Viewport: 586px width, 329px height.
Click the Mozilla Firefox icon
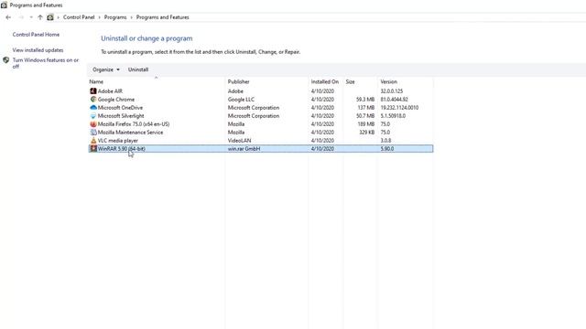[x=93, y=124]
